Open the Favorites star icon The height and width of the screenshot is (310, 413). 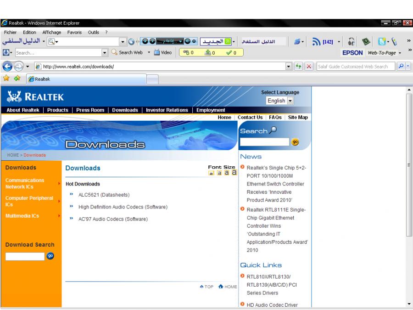6,79
